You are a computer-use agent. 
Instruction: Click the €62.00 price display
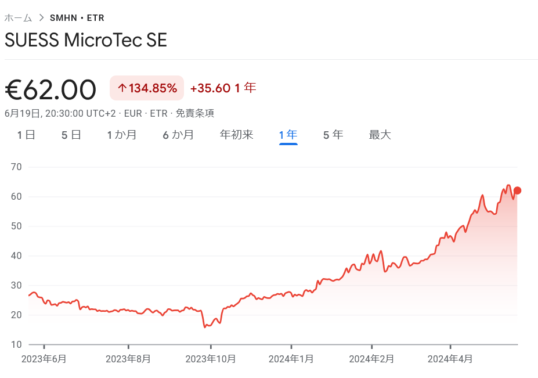tap(50, 88)
